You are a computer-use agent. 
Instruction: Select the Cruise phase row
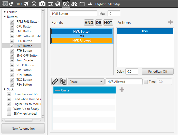tap(84, 90)
